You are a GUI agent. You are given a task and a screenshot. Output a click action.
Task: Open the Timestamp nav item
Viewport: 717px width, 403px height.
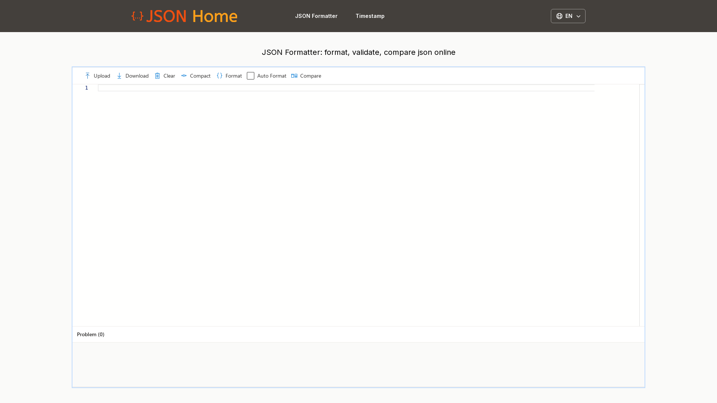(370, 16)
